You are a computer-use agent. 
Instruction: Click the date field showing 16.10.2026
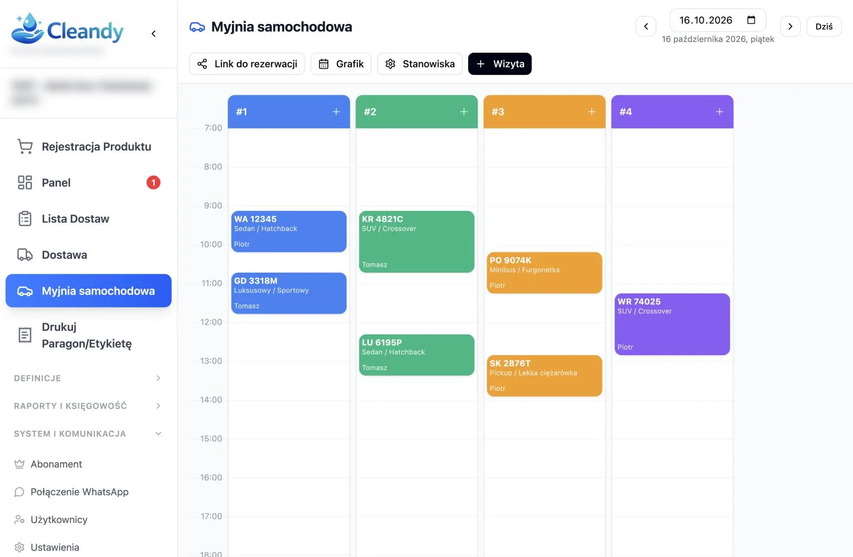click(x=718, y=20)
